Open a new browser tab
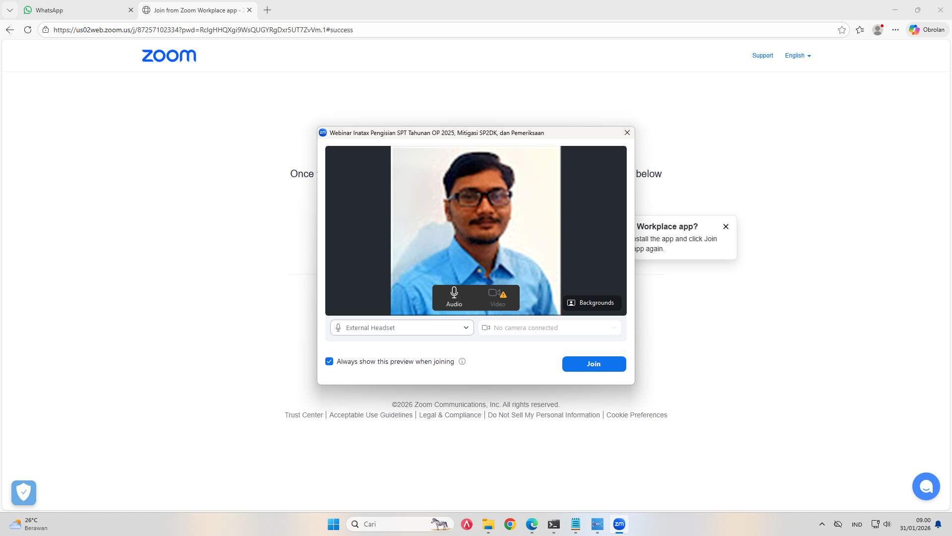952x536 pixels. click(267, 10)
